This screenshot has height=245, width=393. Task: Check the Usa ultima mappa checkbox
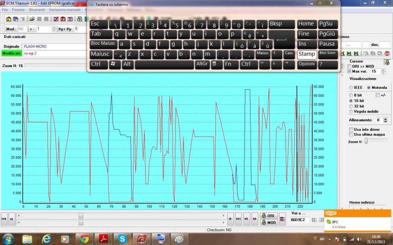tap(351, 134)
